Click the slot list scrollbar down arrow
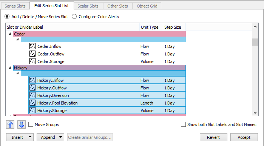This screenshot has height=146, width=264. click(255, 113)
